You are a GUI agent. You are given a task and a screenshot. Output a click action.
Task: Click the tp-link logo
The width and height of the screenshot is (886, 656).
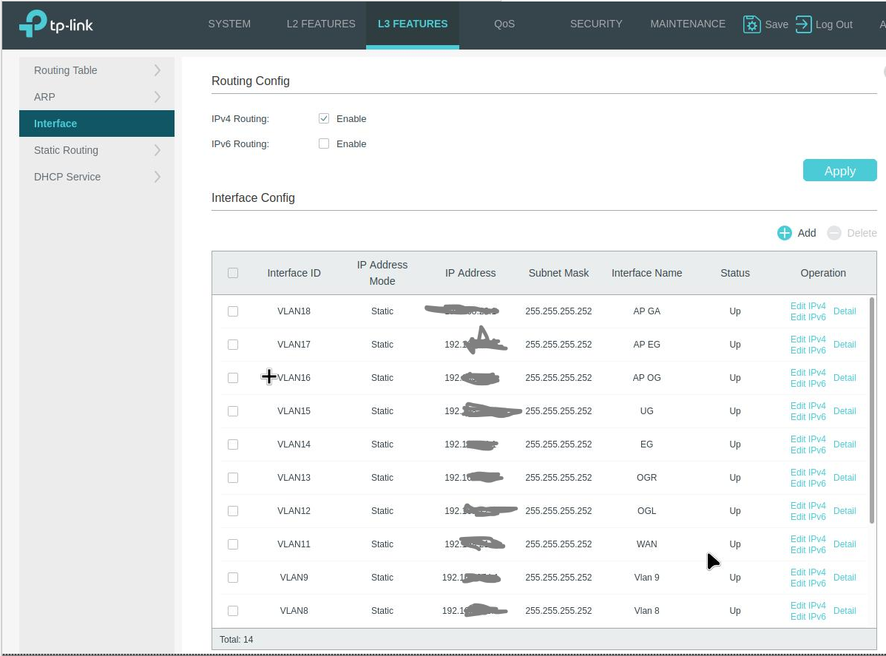pyautogui.click(x=56, y=24)
